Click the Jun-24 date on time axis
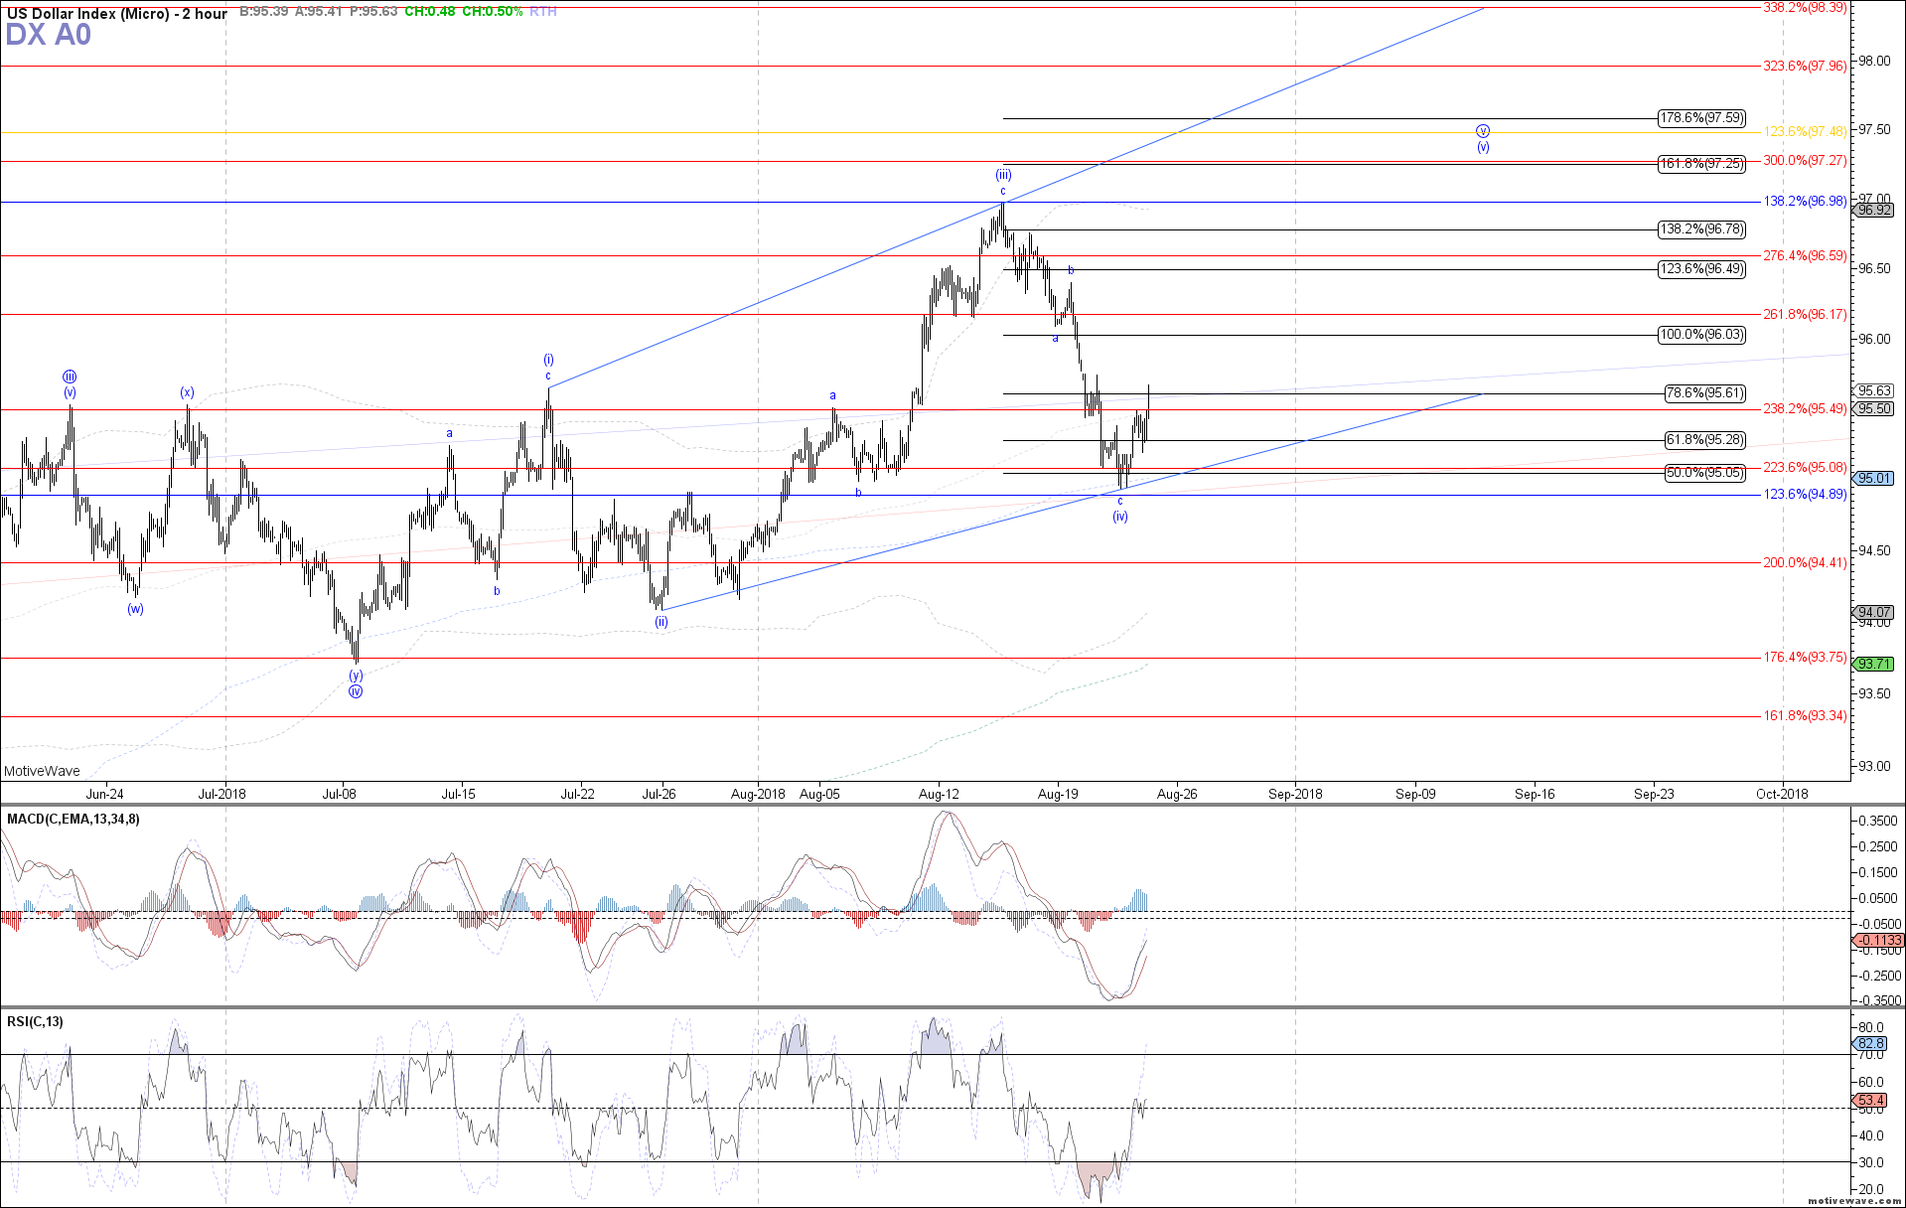 click(x=104, y=794)
